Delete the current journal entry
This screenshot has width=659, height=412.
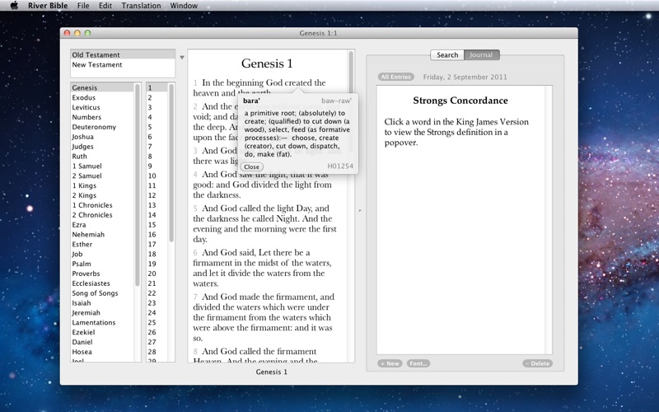[537, 363]
